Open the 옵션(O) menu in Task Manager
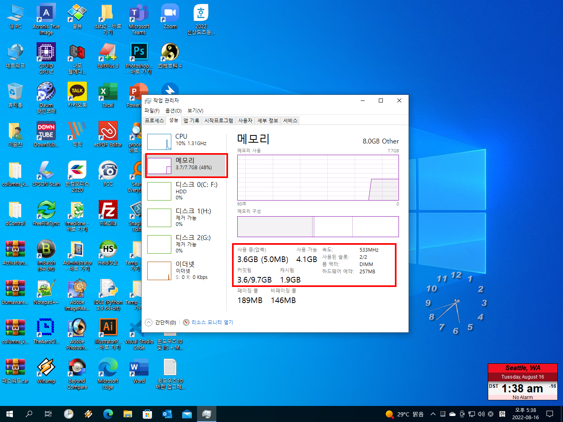The image size is (563, 422). tap(173, 111)
